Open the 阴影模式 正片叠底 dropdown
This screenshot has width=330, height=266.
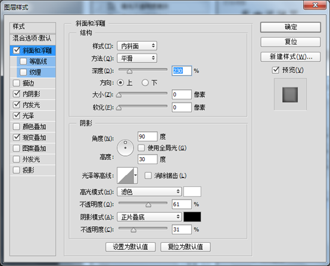pos(150,217)
